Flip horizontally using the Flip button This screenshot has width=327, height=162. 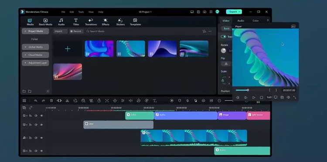click(x=226, y=64)
